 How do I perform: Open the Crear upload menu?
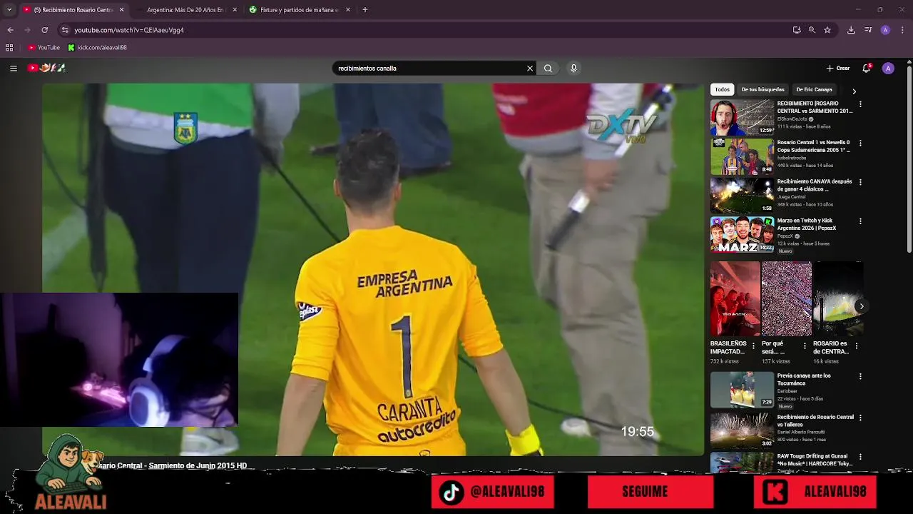pyautogui.click(x=838, y=69)
